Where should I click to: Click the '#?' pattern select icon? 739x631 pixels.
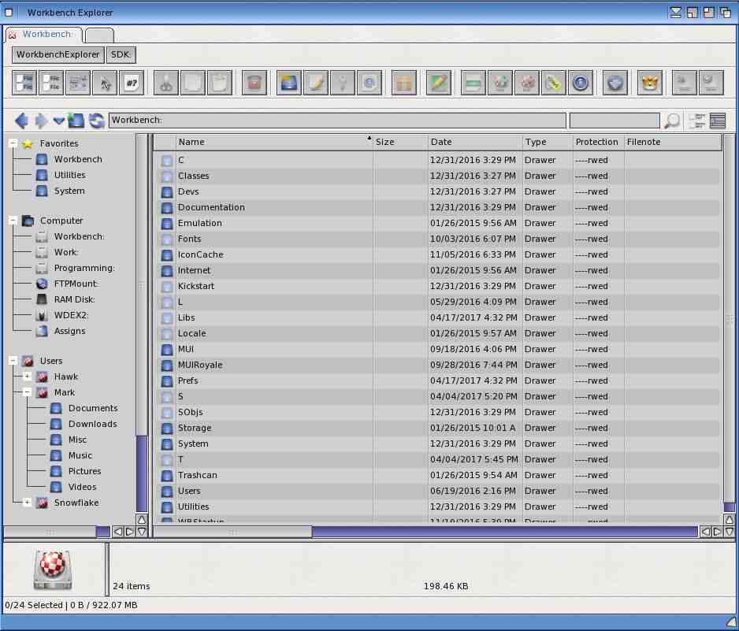132,83
